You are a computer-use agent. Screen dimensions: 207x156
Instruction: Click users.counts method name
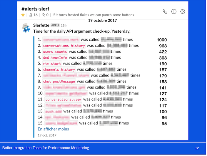55,52
